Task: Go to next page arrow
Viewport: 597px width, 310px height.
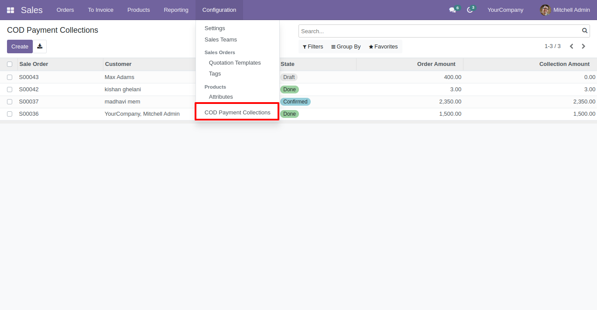Action: (583, 46)
